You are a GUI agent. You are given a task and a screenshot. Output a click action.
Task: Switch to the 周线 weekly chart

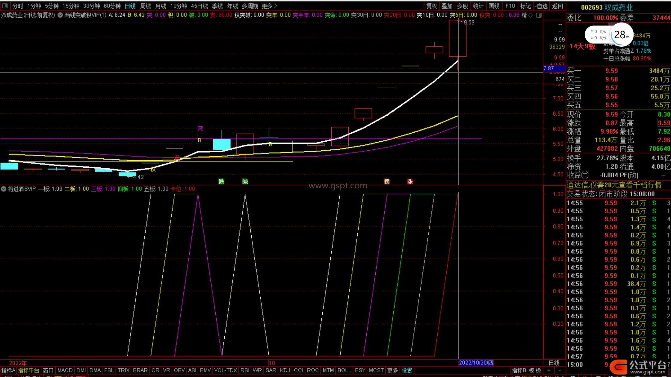tap(146, 6)
